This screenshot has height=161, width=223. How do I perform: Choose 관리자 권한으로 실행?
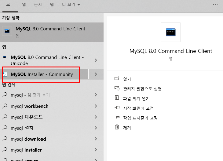click(142, 89)
